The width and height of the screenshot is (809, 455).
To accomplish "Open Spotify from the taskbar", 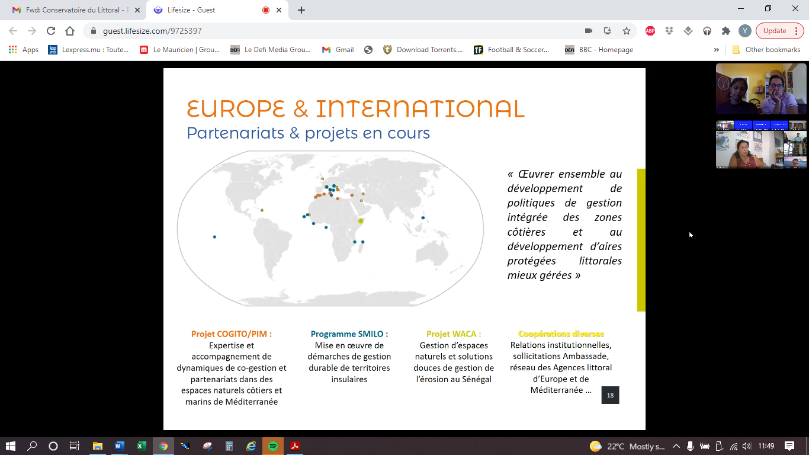I will [x=273, y=446].
